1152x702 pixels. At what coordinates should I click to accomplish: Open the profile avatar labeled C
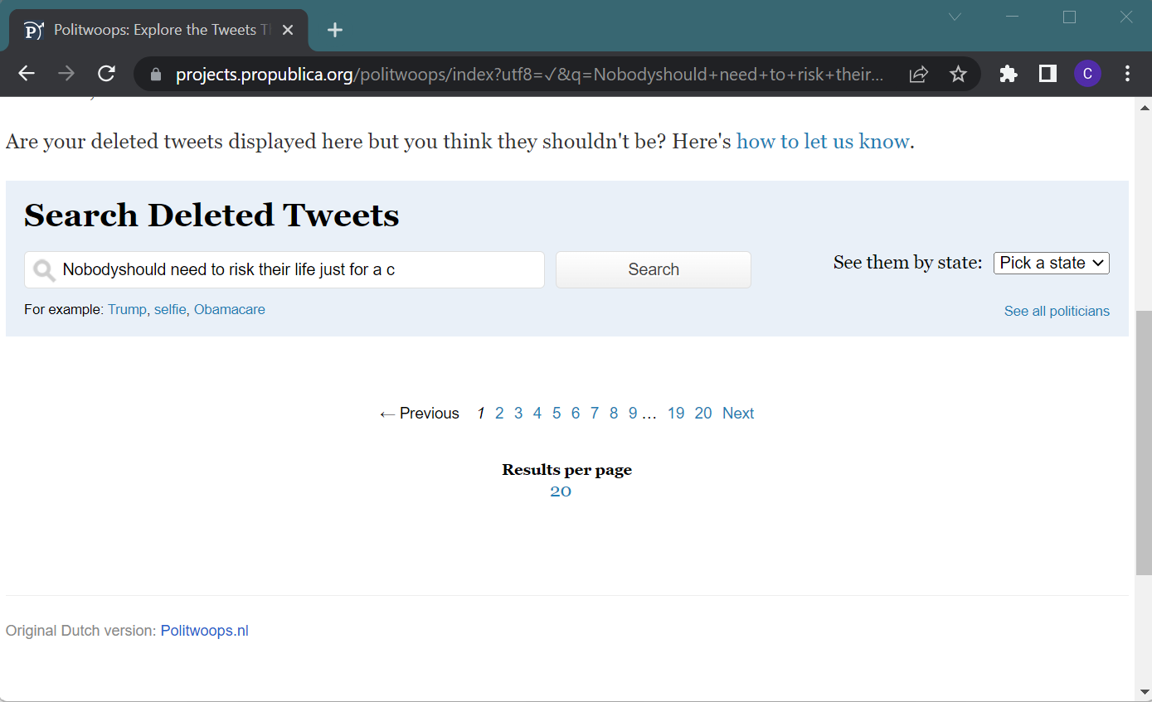coord(1087,75)
